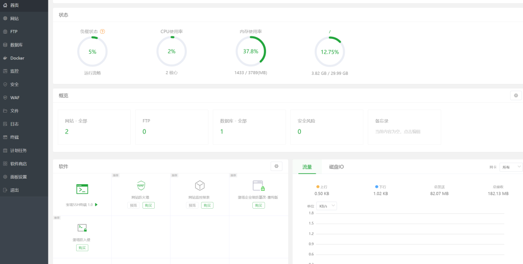523x264 pixels.
Task: Expand the 网卡 dropdown showing 所有
Action: click(x=512, y=167)
